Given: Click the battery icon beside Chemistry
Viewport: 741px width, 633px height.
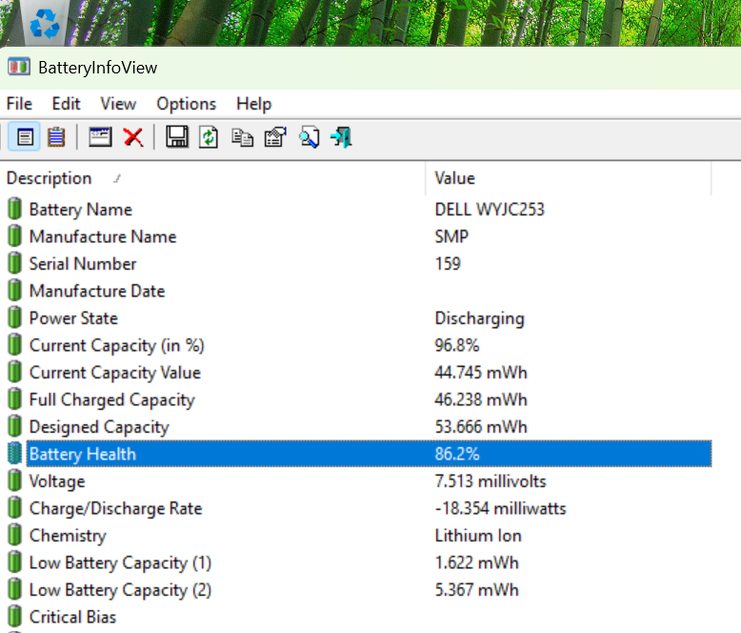Looking at the screenshot, I should point(14,536).
